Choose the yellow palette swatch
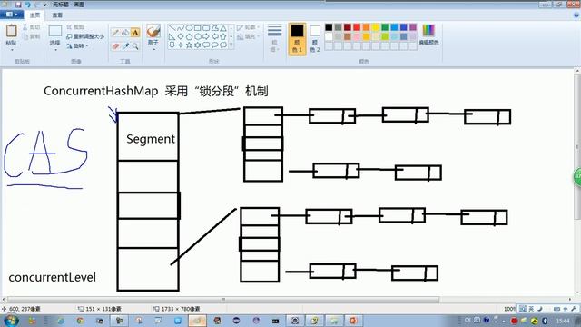The height and width of the screenshot is (327, 581). pos(375,27)
